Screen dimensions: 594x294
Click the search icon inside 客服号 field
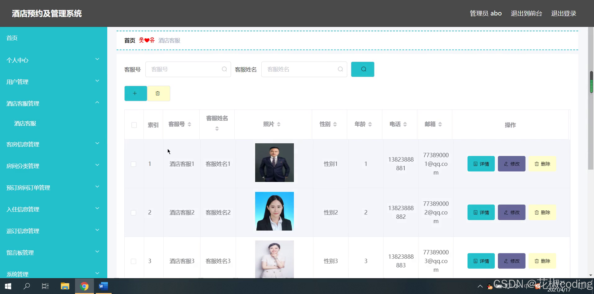(224, 69)
